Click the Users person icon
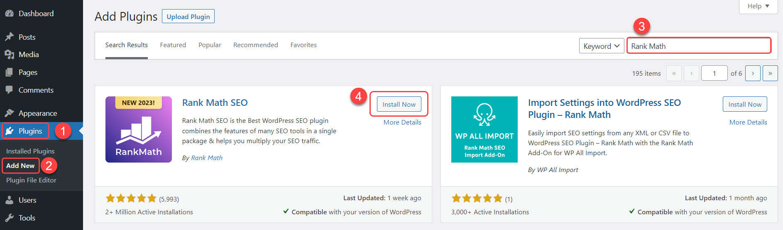Screen dimensions: 783x230 point(9,200)
